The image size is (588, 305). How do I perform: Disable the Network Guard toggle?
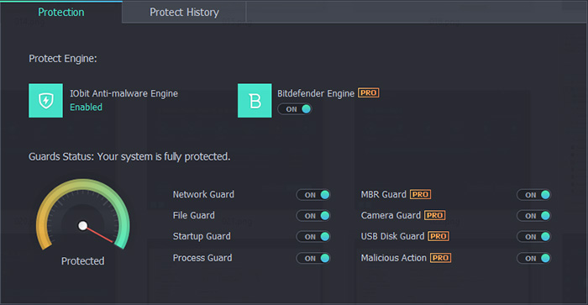coord(313,195)
